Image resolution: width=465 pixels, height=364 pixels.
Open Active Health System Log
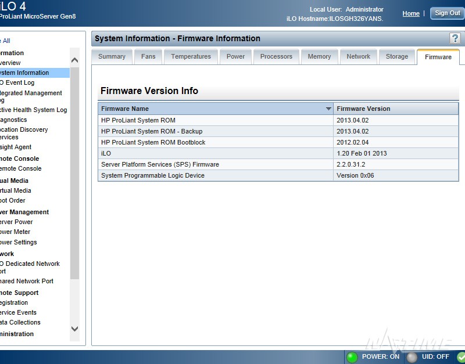point(34,110)
